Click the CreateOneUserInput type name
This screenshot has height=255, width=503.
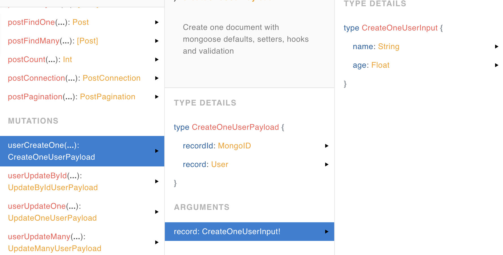click(400, 28)
